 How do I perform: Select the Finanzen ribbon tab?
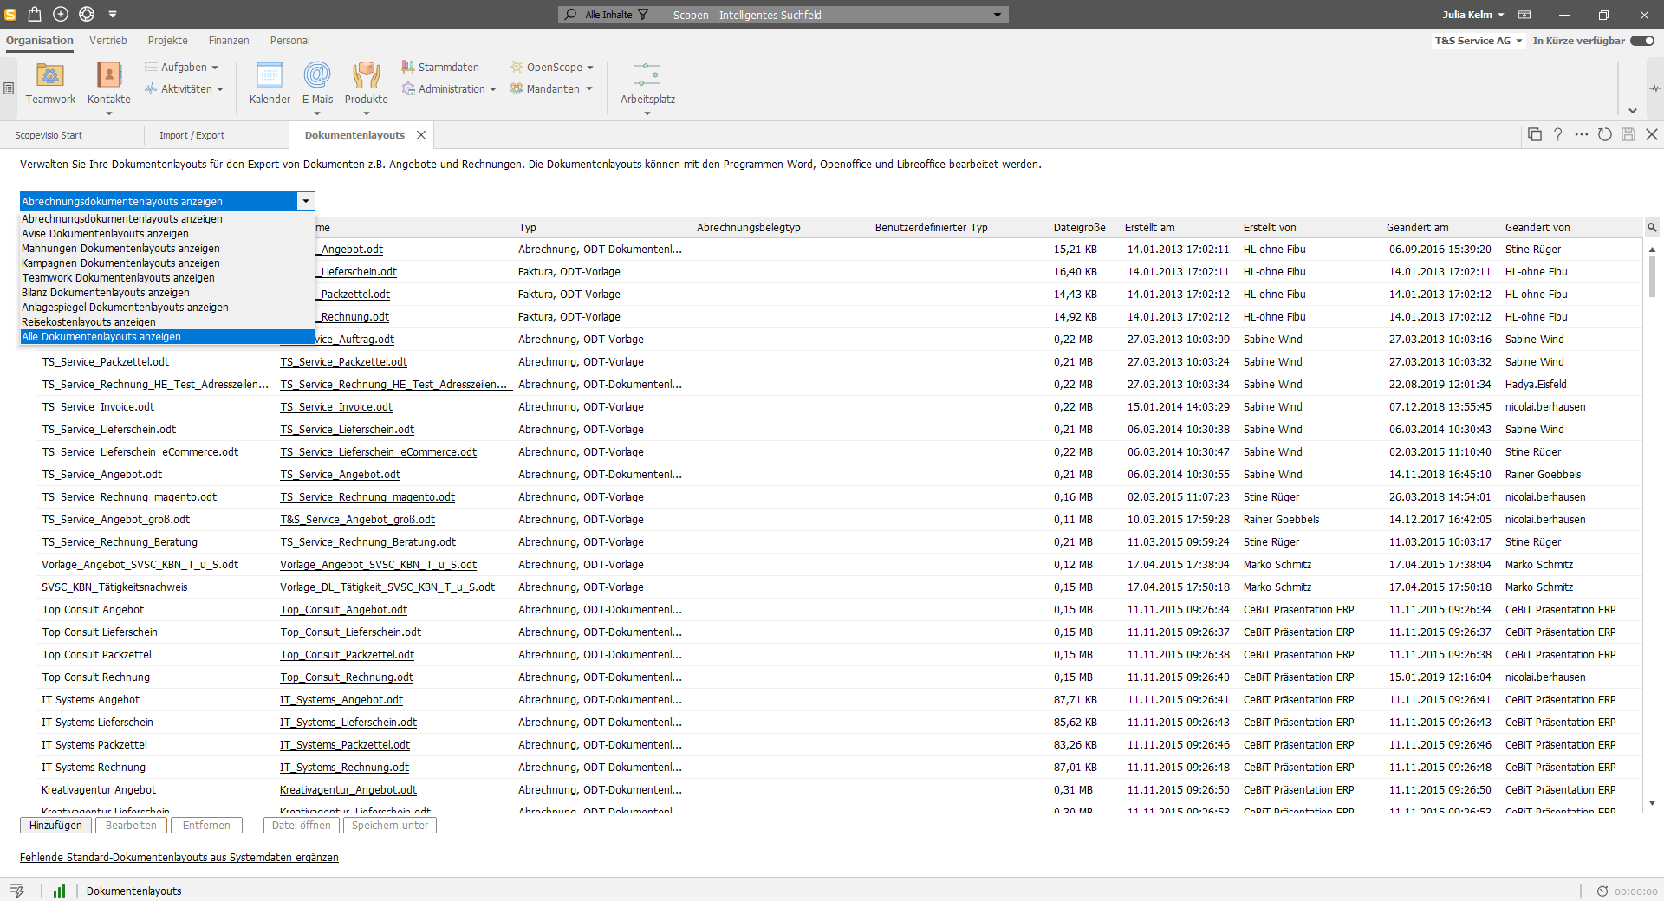229,41
